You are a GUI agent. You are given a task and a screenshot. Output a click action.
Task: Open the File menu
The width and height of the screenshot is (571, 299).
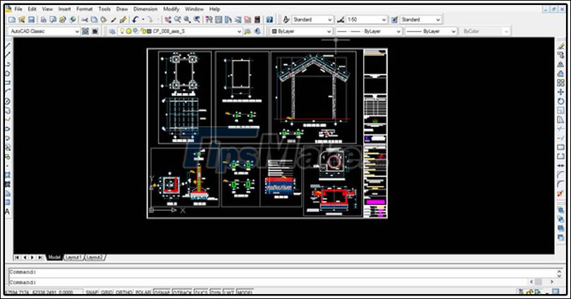coord(18,8)
